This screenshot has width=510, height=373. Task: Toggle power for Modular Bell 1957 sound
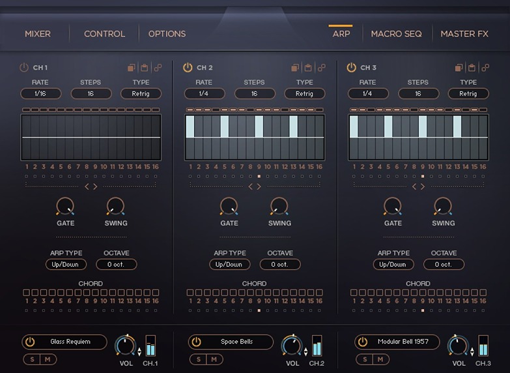pos(362,342)
